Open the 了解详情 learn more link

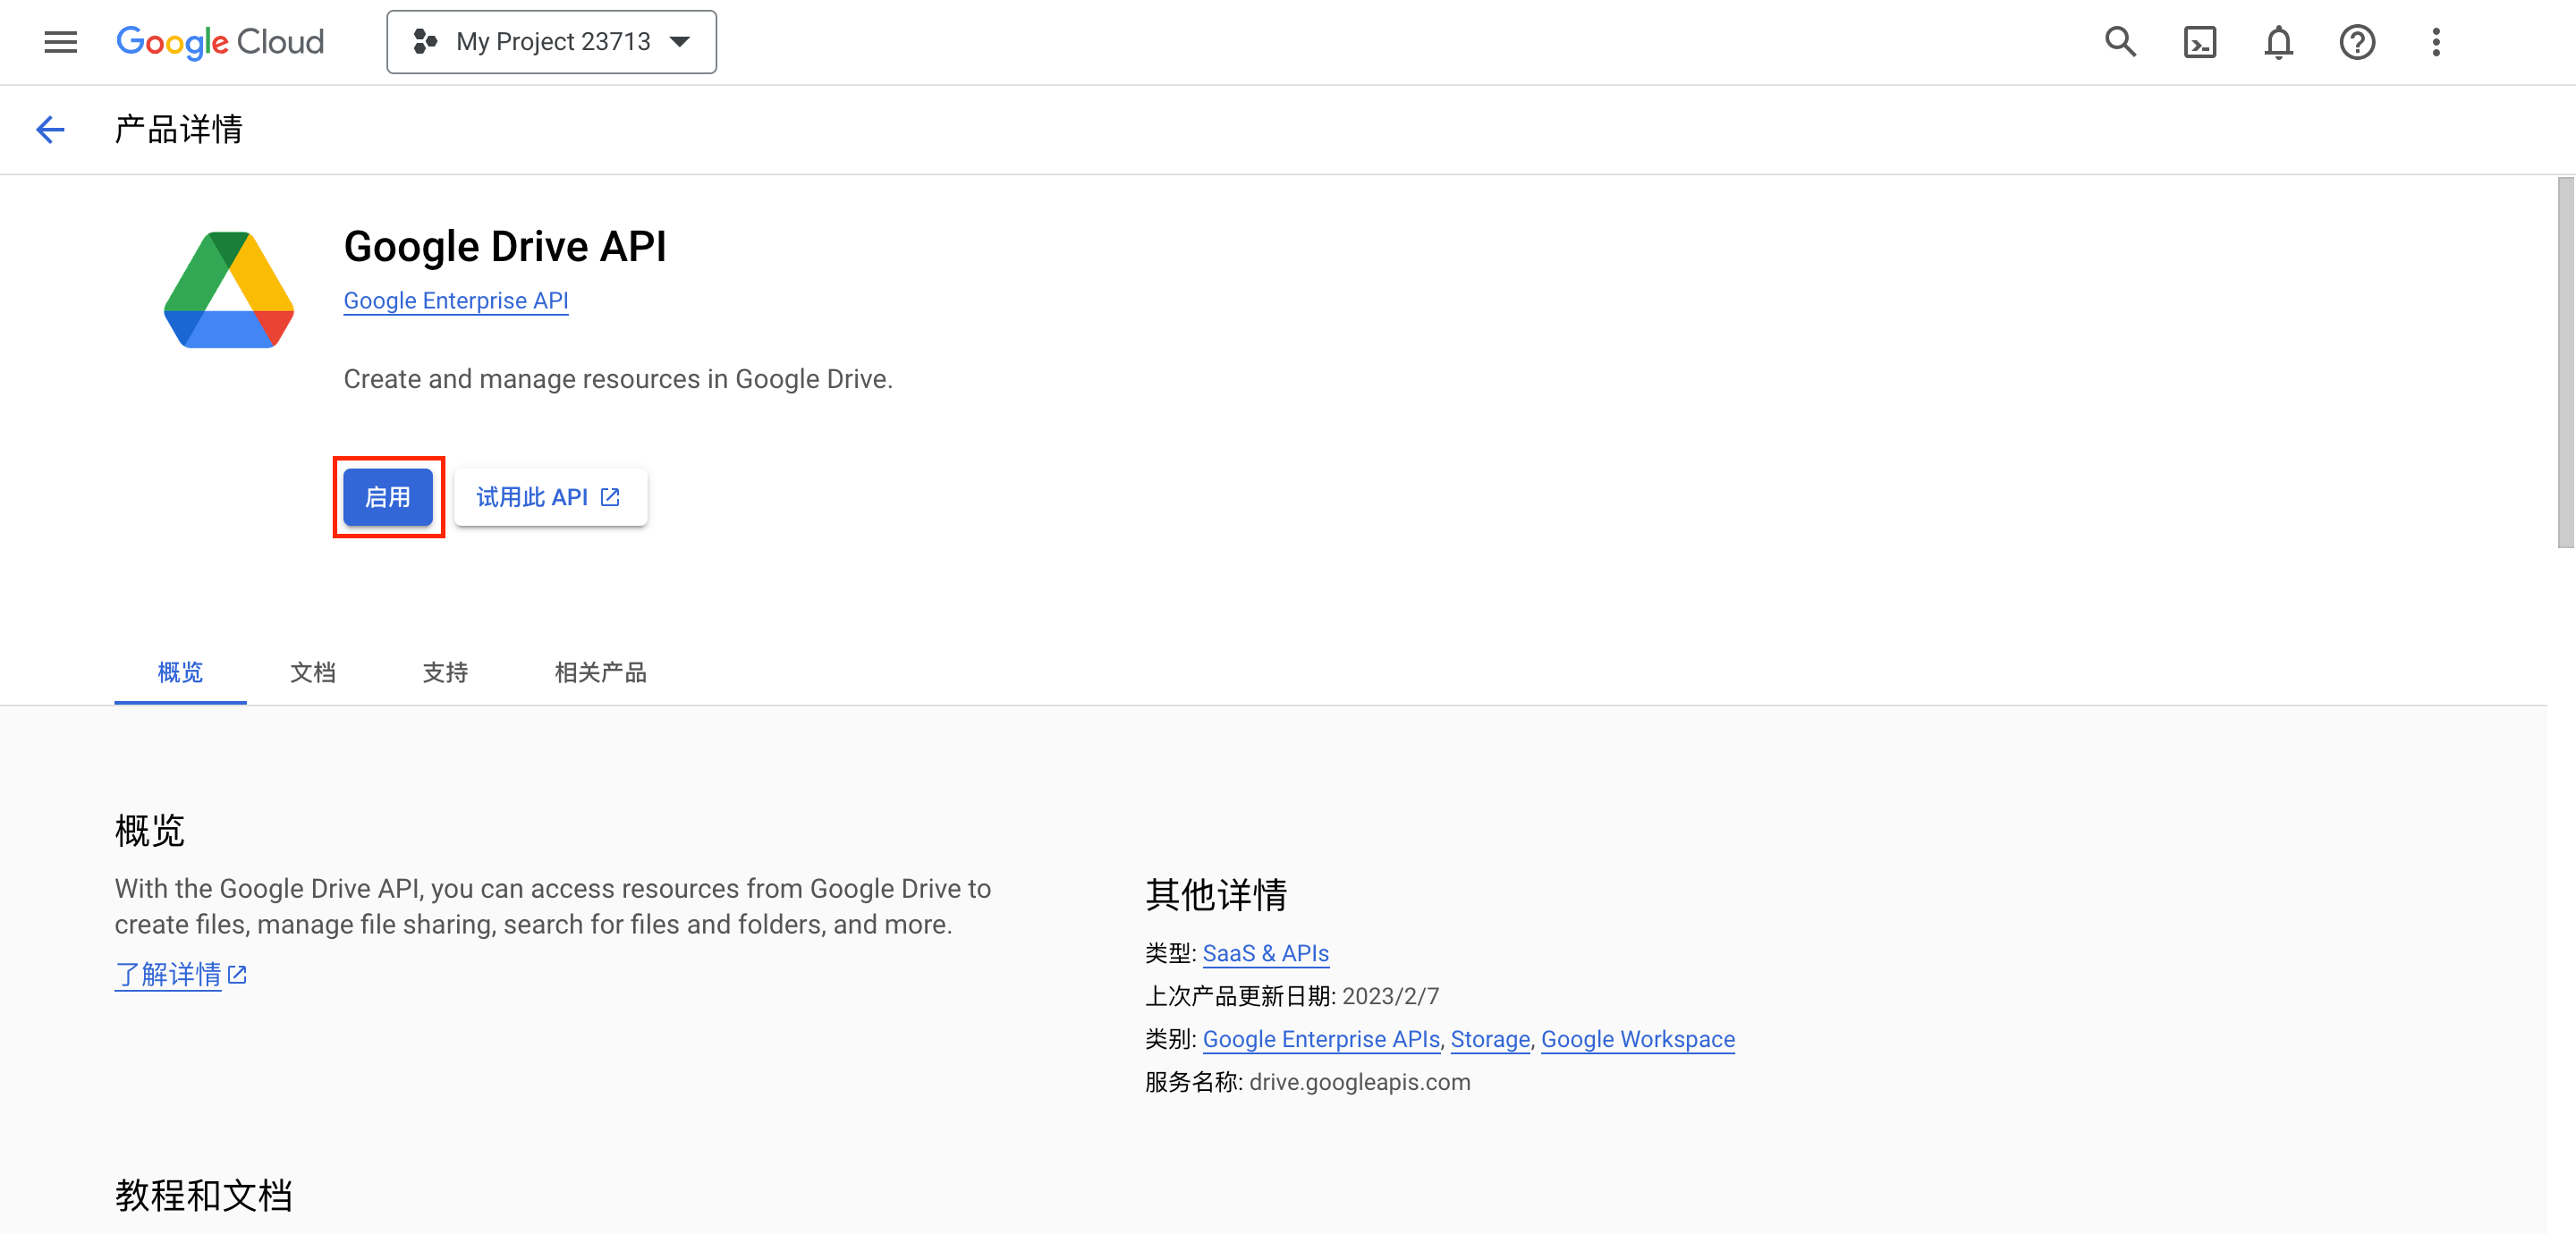coord(181,974)
